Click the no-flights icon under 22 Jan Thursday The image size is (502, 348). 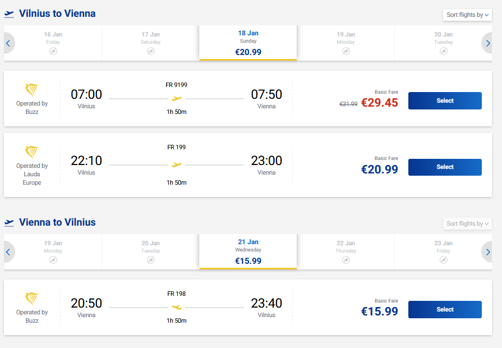[346, 260]
